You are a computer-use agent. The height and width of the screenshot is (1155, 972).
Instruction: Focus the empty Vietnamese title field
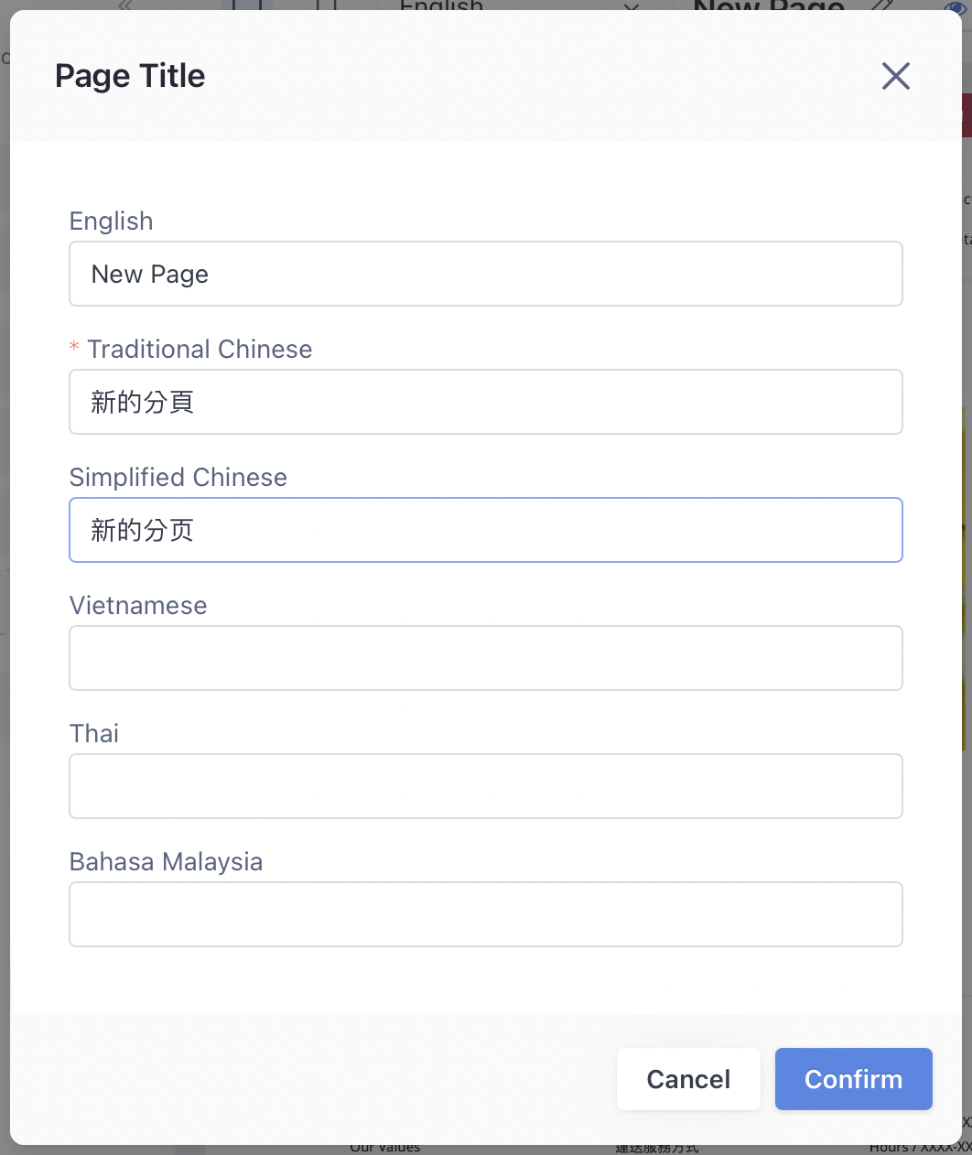tap(486, 658)
